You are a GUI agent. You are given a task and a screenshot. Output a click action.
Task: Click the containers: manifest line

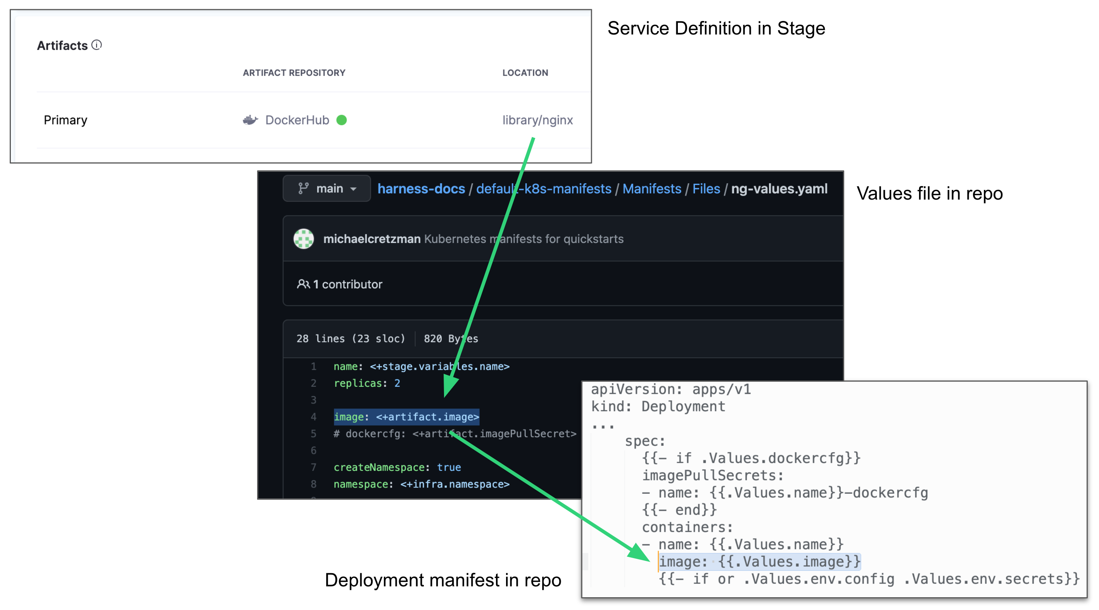coord(687,527)
